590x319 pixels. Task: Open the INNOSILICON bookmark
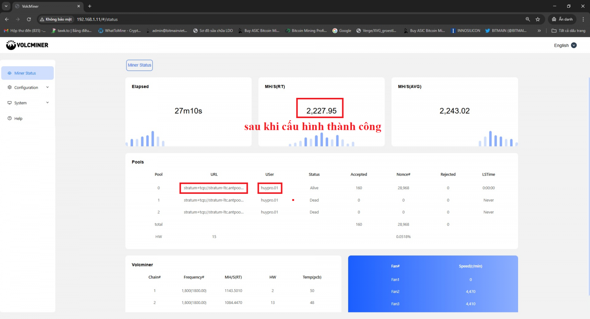click(x=466, y=31)
